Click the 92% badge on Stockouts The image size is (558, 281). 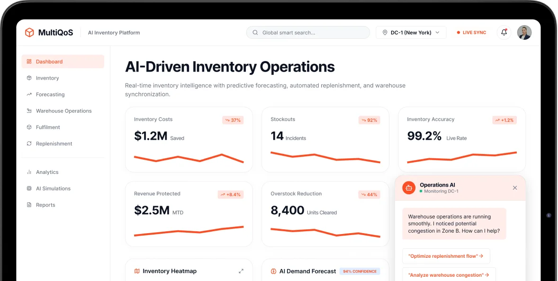pyautogui.click(x=369, y=120)
